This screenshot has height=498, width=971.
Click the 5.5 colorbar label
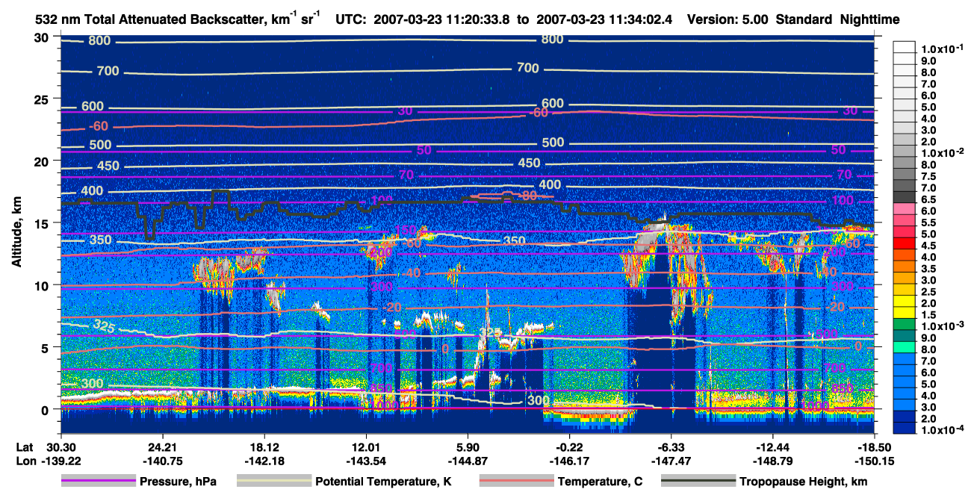click(928, 222)
